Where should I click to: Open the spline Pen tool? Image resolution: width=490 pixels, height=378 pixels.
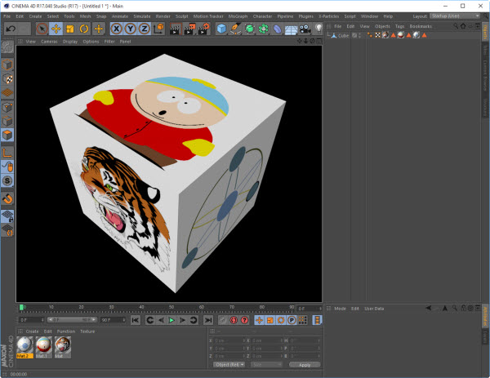(235, 29)
